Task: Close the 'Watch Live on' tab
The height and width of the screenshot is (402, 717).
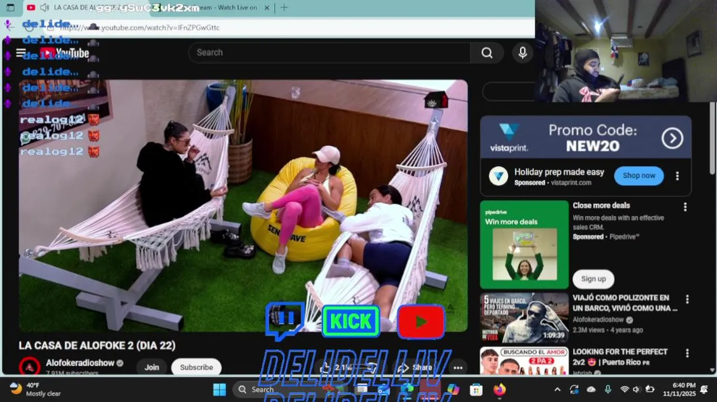Action: (x=266, y=8)
